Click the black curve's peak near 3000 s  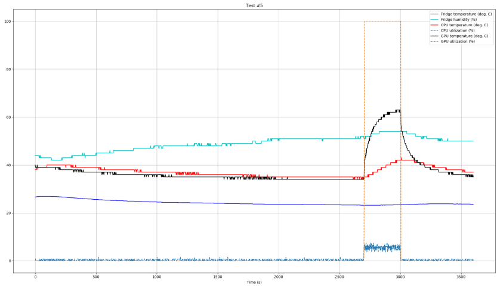[x=397, y=110]
